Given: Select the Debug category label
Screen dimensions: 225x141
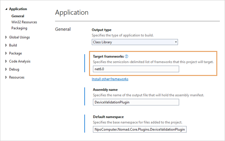Looking at the screenshot, I should pos(14,69).
